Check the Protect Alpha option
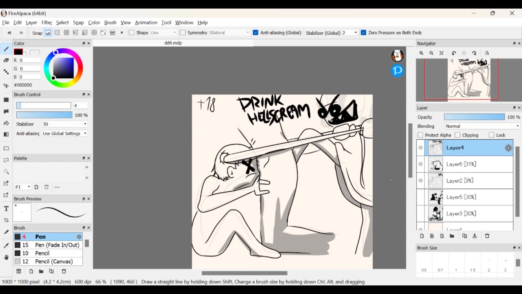Viewport: 522px width, 294px height. (420, 135)
